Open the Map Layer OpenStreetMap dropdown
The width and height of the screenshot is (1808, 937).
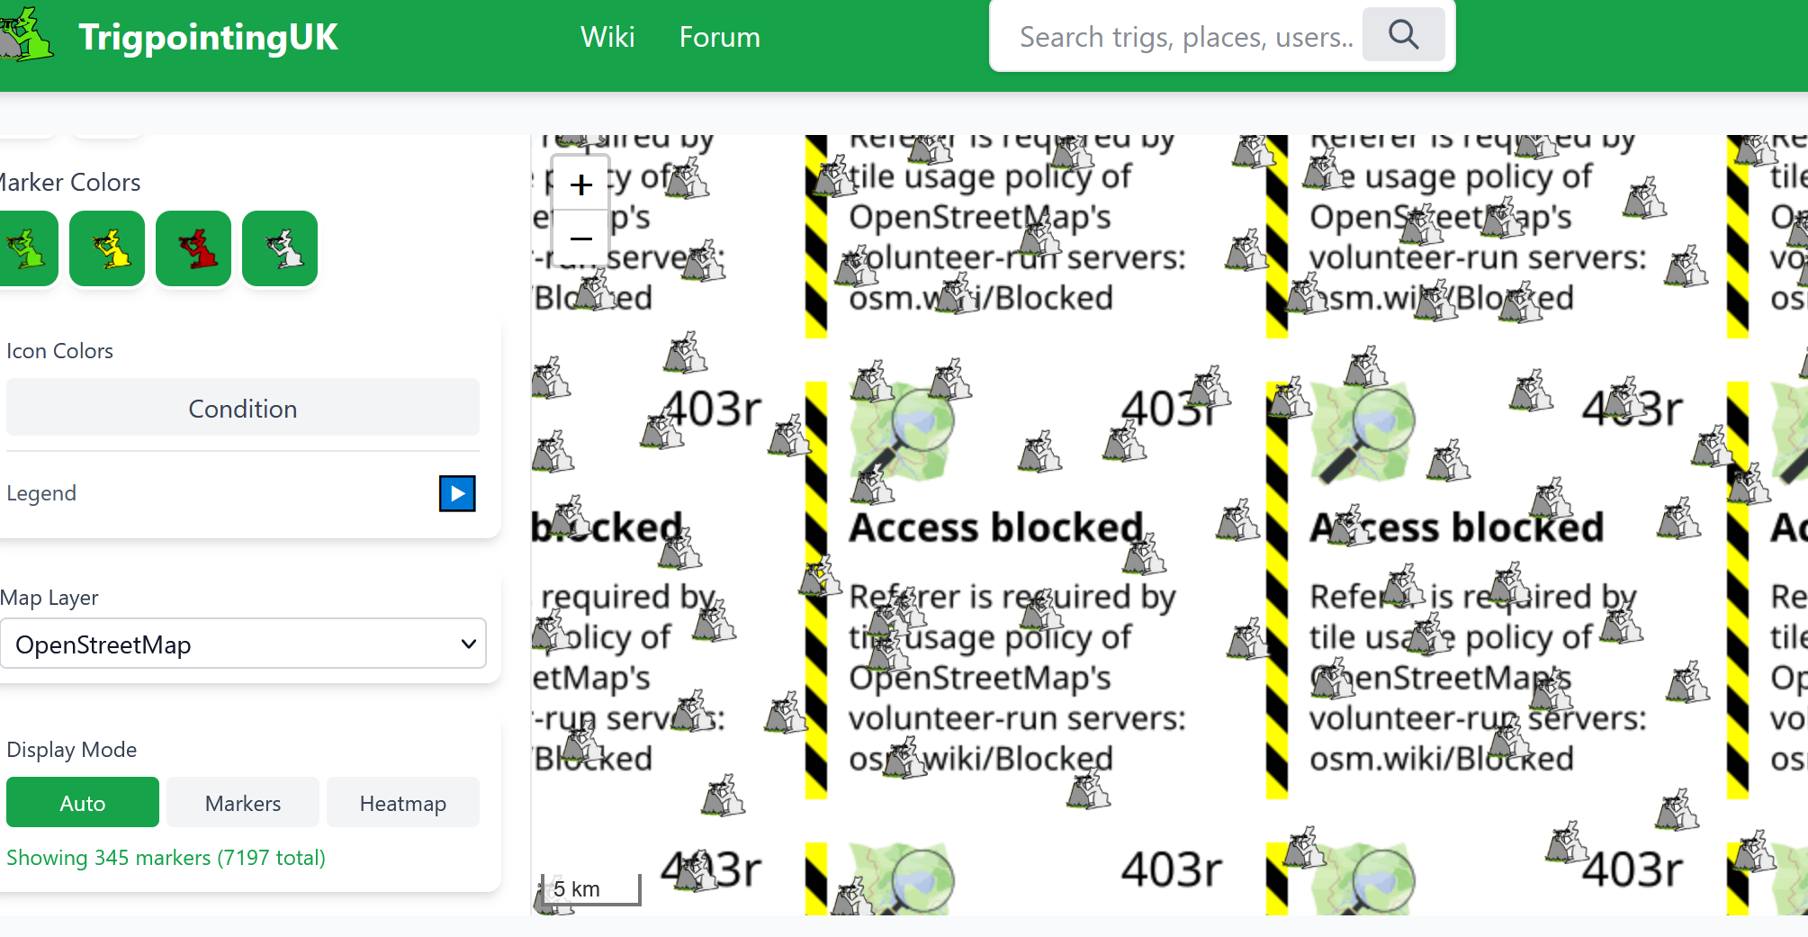243,644
